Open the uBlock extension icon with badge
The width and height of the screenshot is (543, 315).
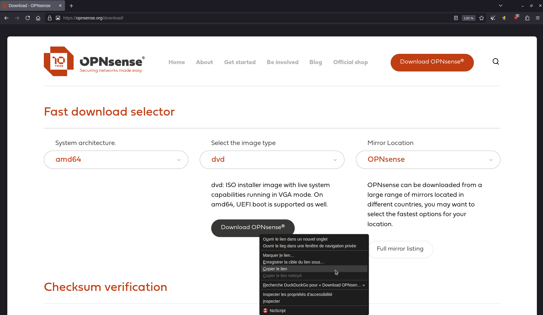(516, 17)
